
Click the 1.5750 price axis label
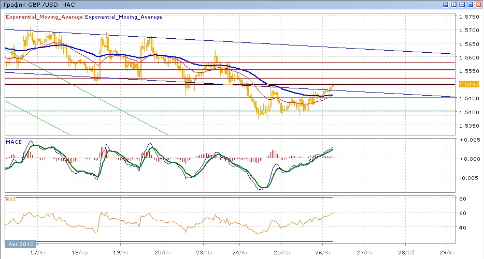(x=468, y=17)
